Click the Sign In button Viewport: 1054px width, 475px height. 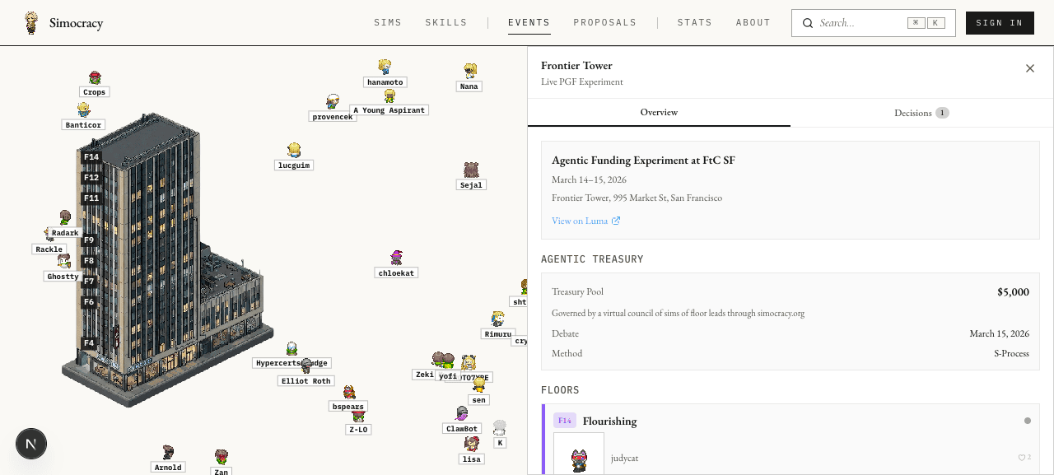1000,23
